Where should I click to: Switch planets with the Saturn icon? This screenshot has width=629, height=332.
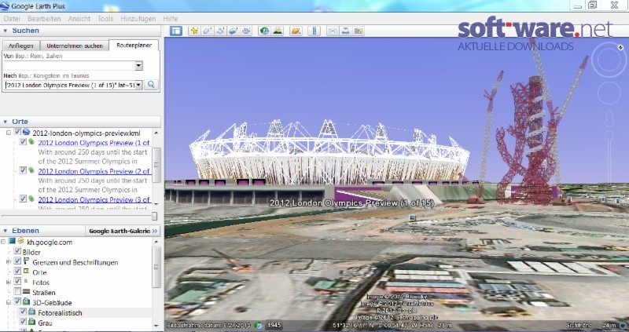pyautogui.click(x=296, y=31)
